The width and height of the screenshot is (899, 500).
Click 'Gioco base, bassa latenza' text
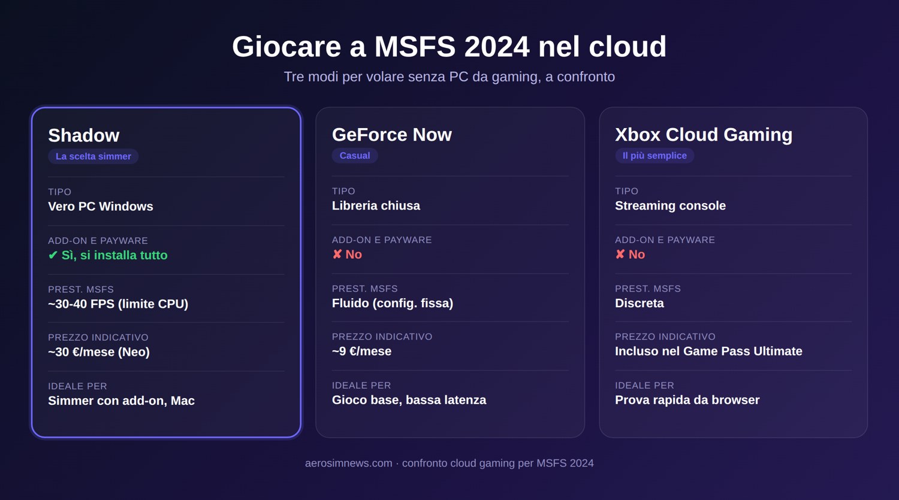[409, 400]
